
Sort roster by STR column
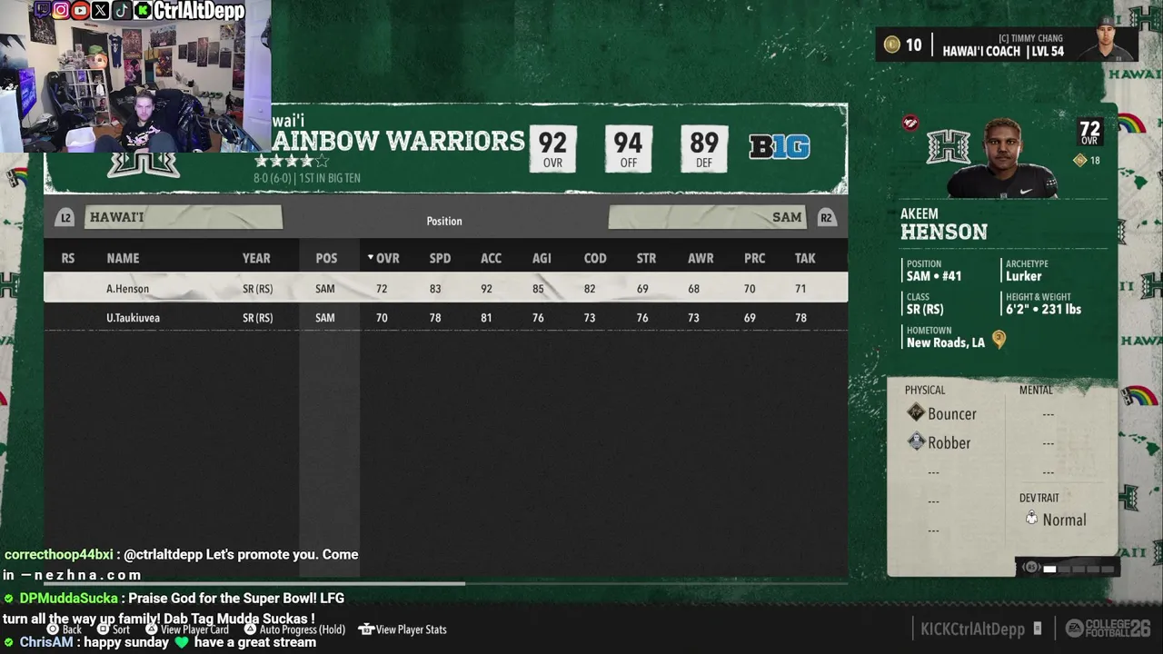coord(646,258)
